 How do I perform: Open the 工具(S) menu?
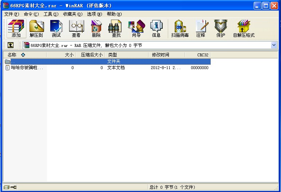pos(51,14)
